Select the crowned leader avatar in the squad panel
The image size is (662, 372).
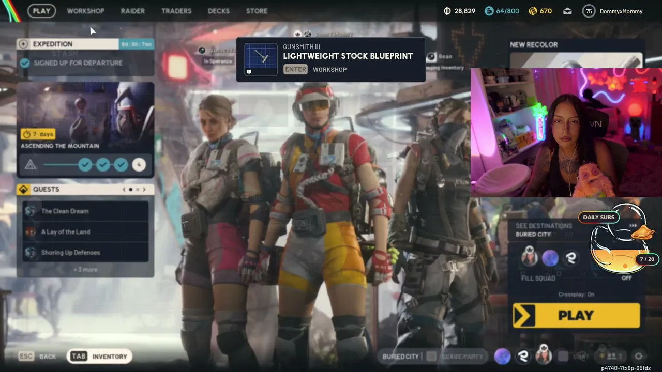tap(529, 257)
